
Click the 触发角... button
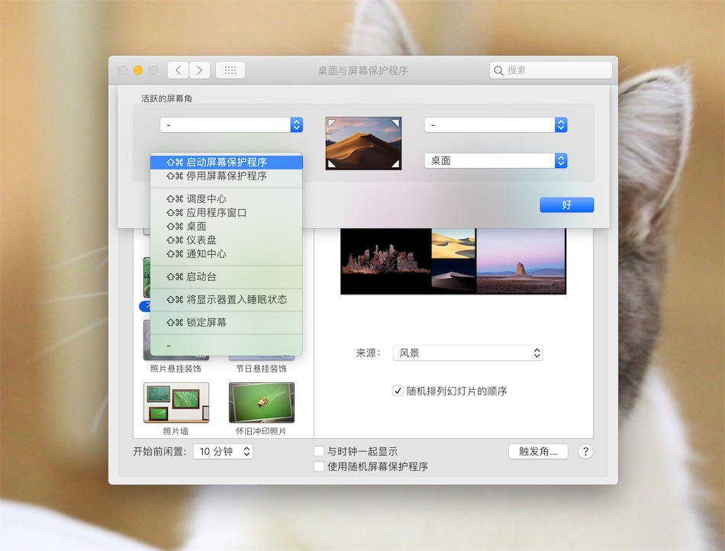538,452
